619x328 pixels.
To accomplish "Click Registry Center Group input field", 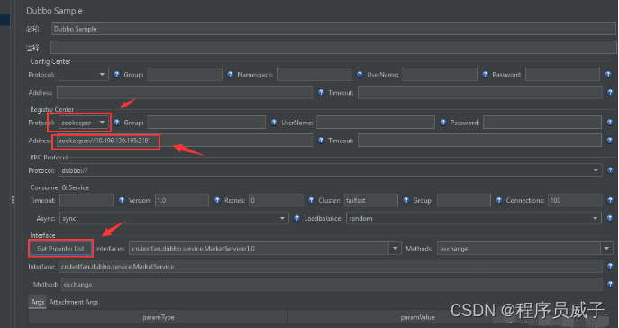I will click(x=206, y=123).
